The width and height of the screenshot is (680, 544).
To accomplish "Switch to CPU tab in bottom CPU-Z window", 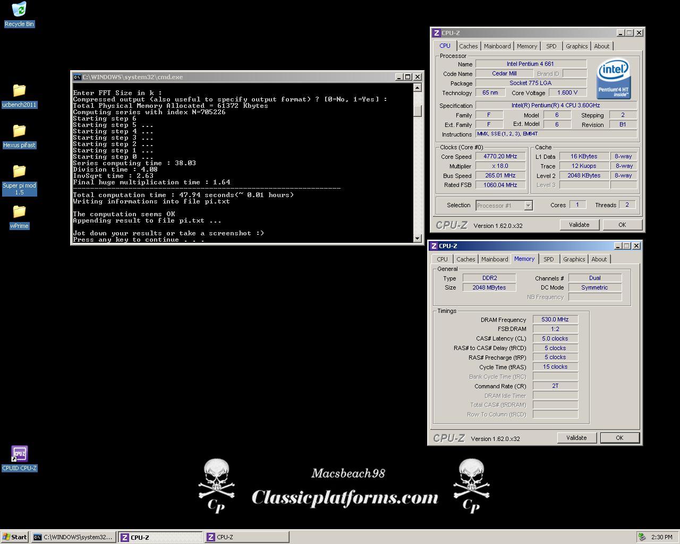I will point(442,259).
